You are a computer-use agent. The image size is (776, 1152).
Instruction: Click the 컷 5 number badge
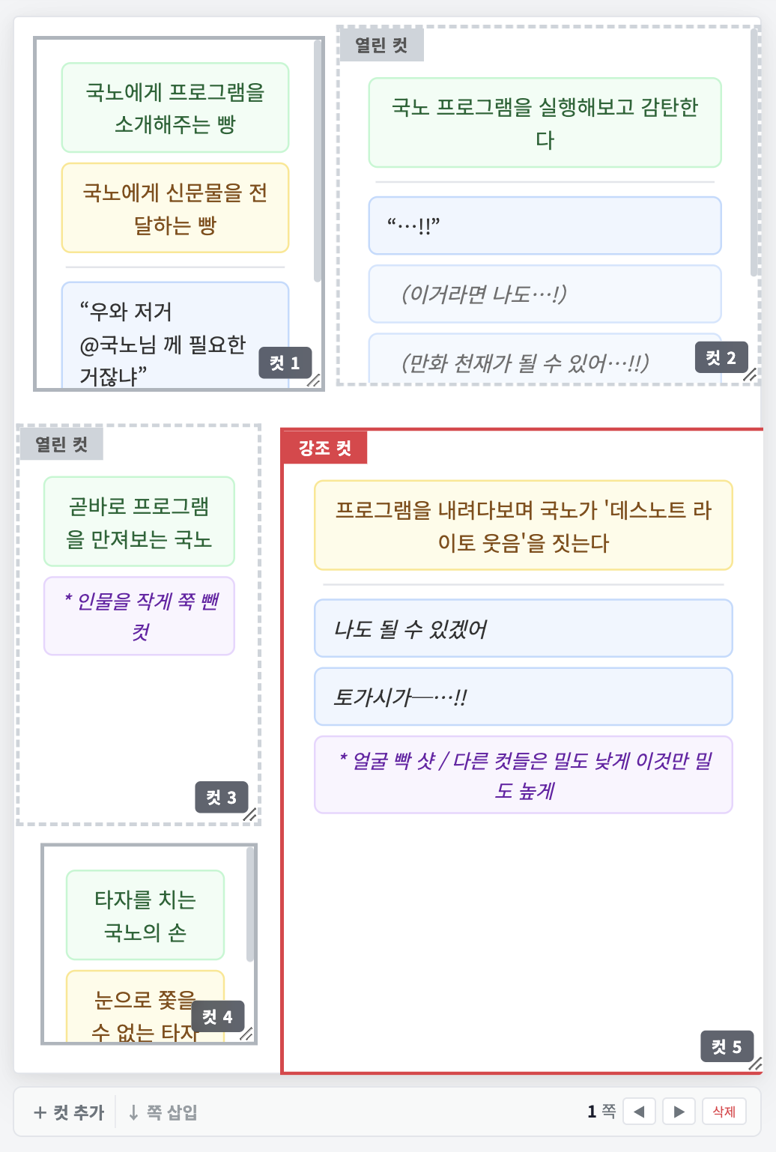point(727,1046)
